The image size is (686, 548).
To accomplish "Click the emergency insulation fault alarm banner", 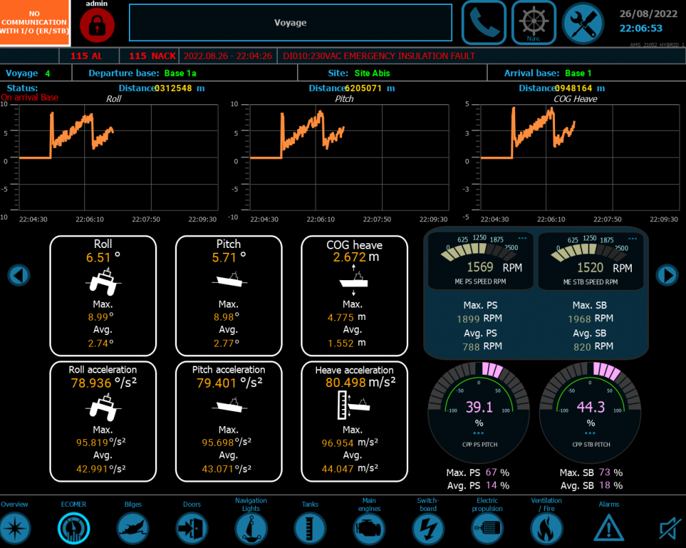I will pyautogui.click(x=379, y=55).
